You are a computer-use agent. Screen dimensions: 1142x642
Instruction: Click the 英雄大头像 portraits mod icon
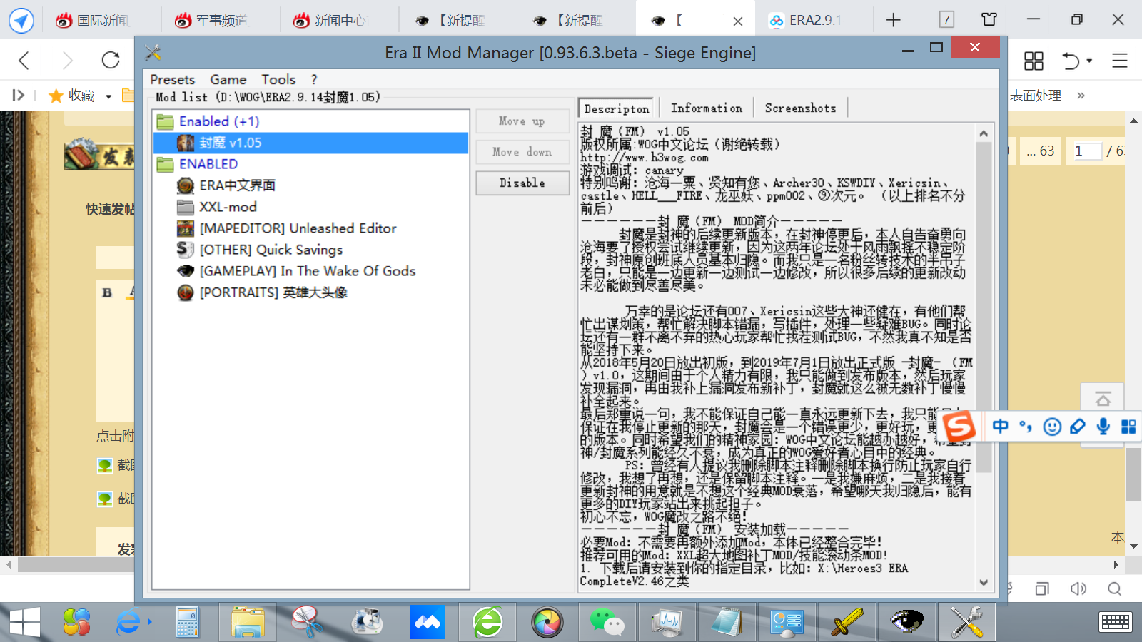(x=186, y=292)
